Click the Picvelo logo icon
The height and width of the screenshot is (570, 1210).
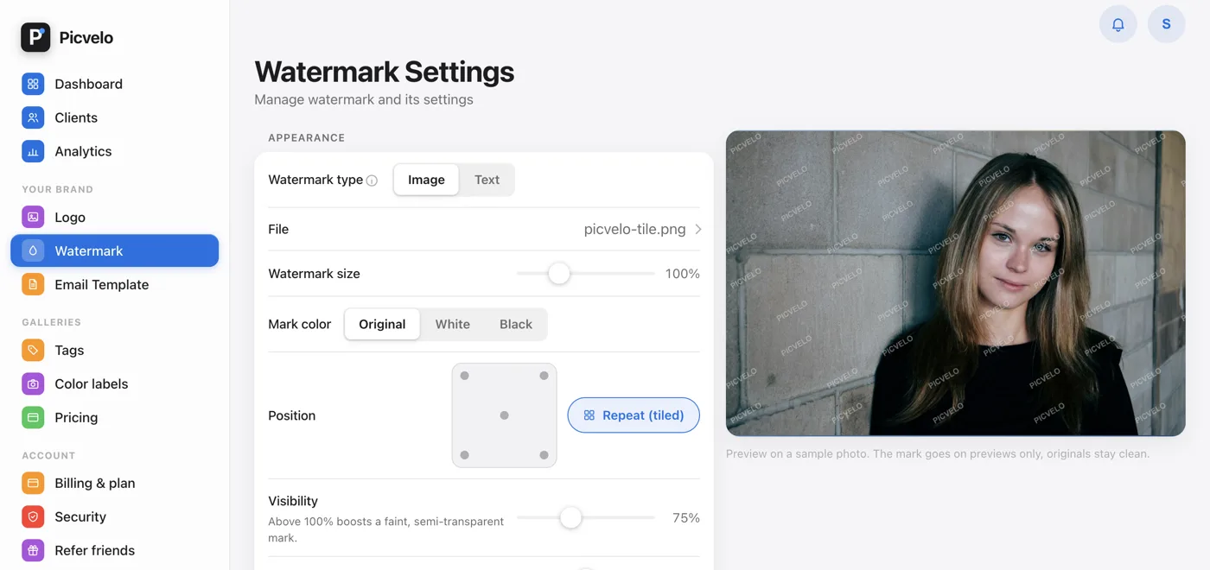pos(35,37)
